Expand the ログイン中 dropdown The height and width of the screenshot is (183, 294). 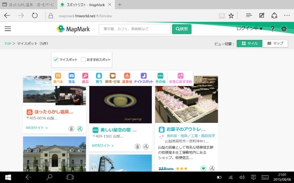(x=250, y=29)
